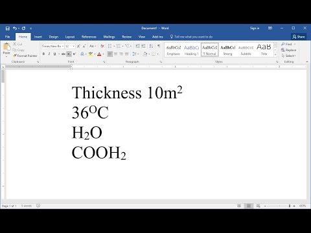Switch to the Insert tab
Viewport: 311px width, 233px height.
38,37
